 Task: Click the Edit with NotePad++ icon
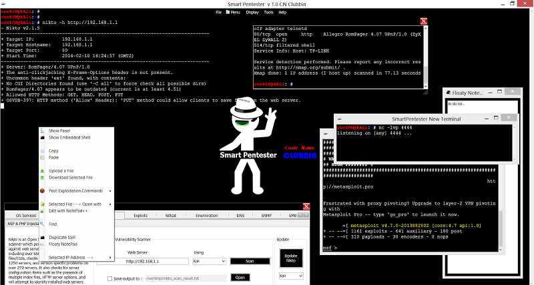[x=42, y=211]
